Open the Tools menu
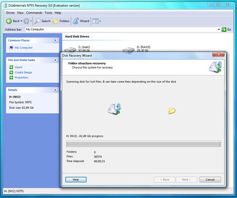This screenshot has height=198, width=237. click(48, 13)
